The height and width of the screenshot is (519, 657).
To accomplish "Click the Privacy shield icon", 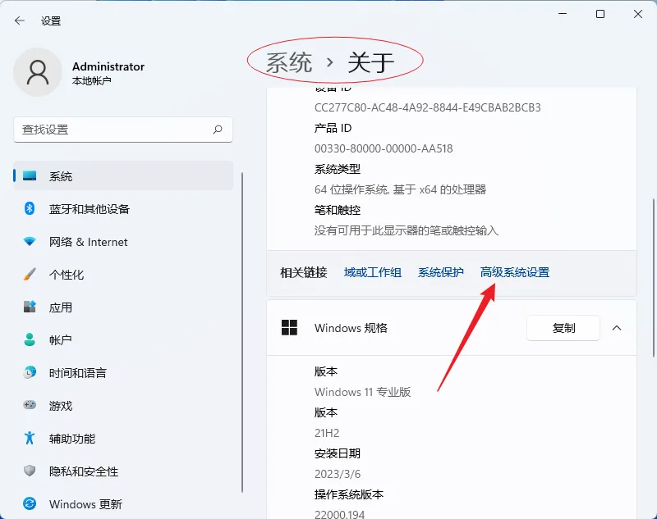I will (x=30, y=471).
